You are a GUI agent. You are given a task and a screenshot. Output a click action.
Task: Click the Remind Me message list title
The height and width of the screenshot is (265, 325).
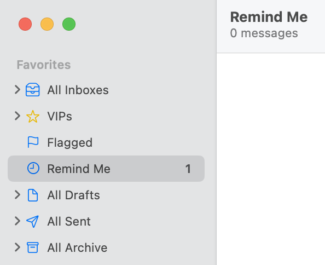coord(269,17)
